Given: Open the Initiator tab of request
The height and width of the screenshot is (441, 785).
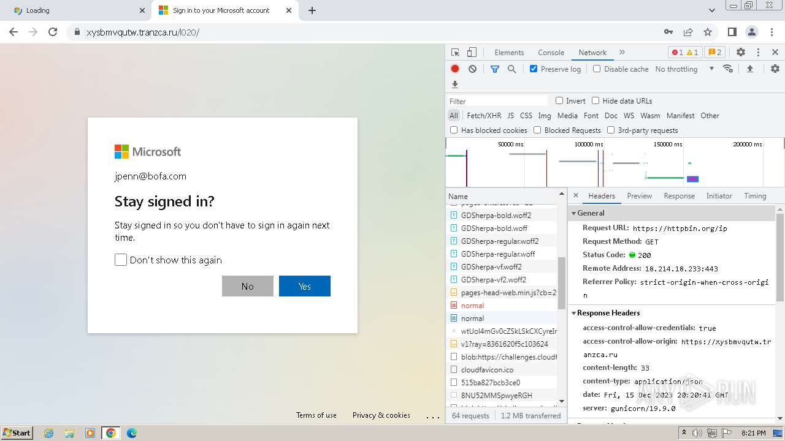Looking at the screenshot, I should point(719,196).
